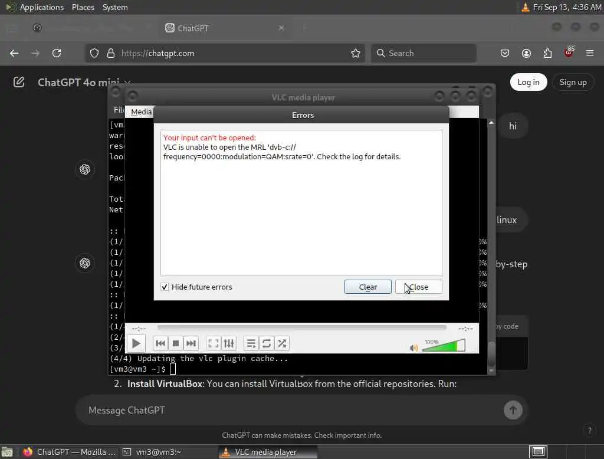Skip to next media in VLC

pyautogui.click(x=191, y=343)
